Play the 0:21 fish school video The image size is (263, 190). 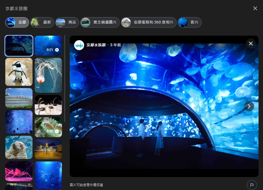(48, 45)
